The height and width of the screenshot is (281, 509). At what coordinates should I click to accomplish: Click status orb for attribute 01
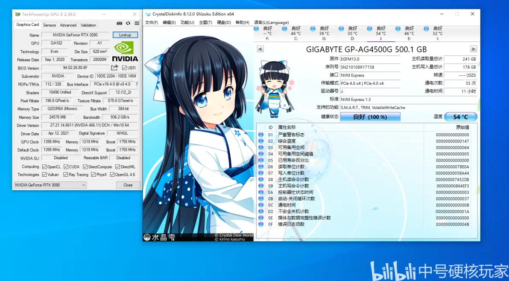(x=260, y=135)
